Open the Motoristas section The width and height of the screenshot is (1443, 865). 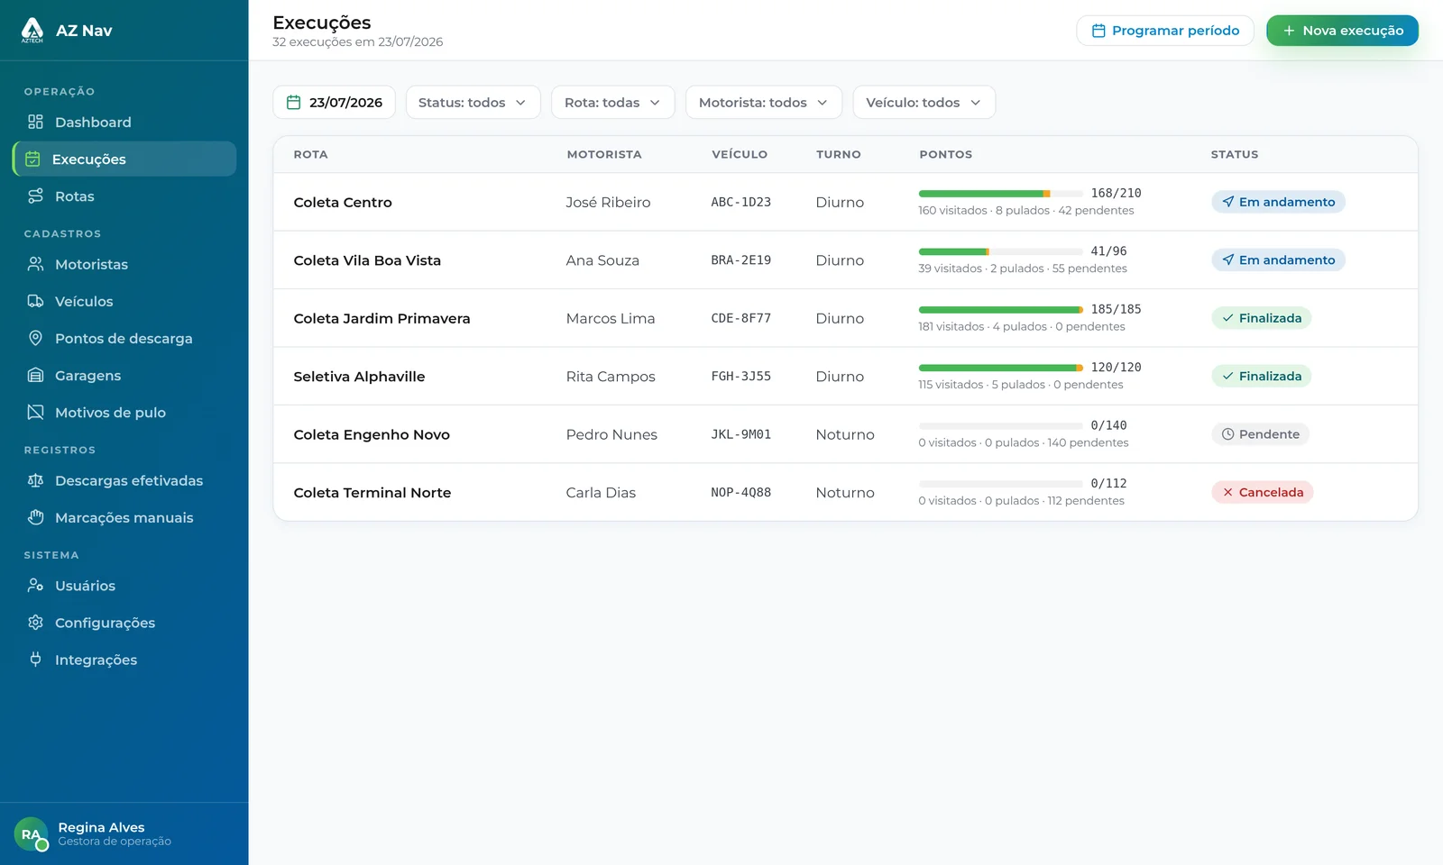pos(124,264)
